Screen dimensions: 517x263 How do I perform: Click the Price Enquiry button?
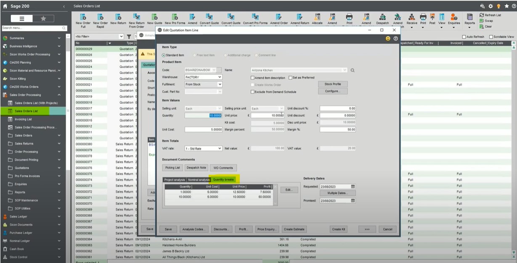coord(267,229)
